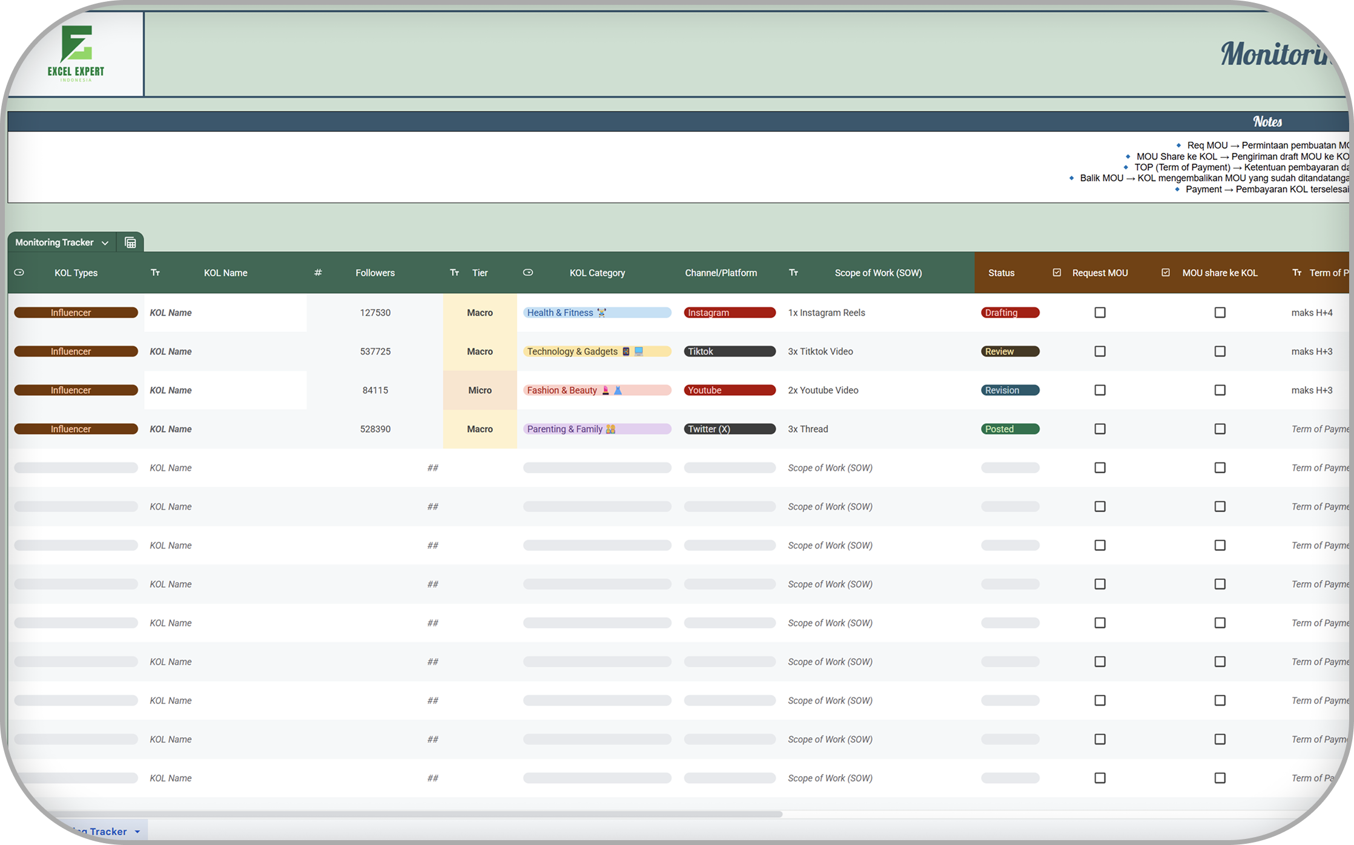Open the Drafting status dropdown chip

(x=1010, y=313)
